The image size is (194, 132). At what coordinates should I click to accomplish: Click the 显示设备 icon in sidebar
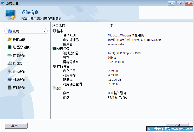point(10,71)
